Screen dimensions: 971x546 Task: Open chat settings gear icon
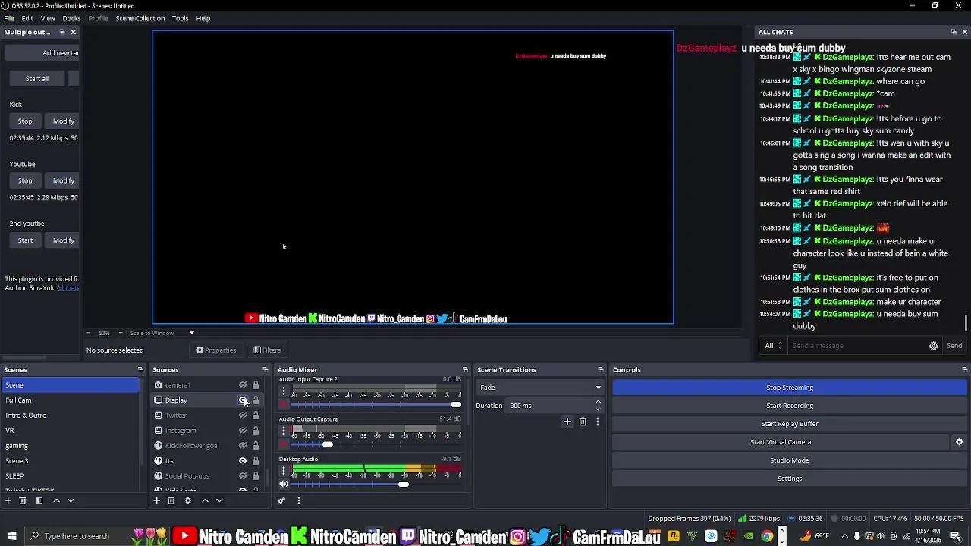[934, 346]
